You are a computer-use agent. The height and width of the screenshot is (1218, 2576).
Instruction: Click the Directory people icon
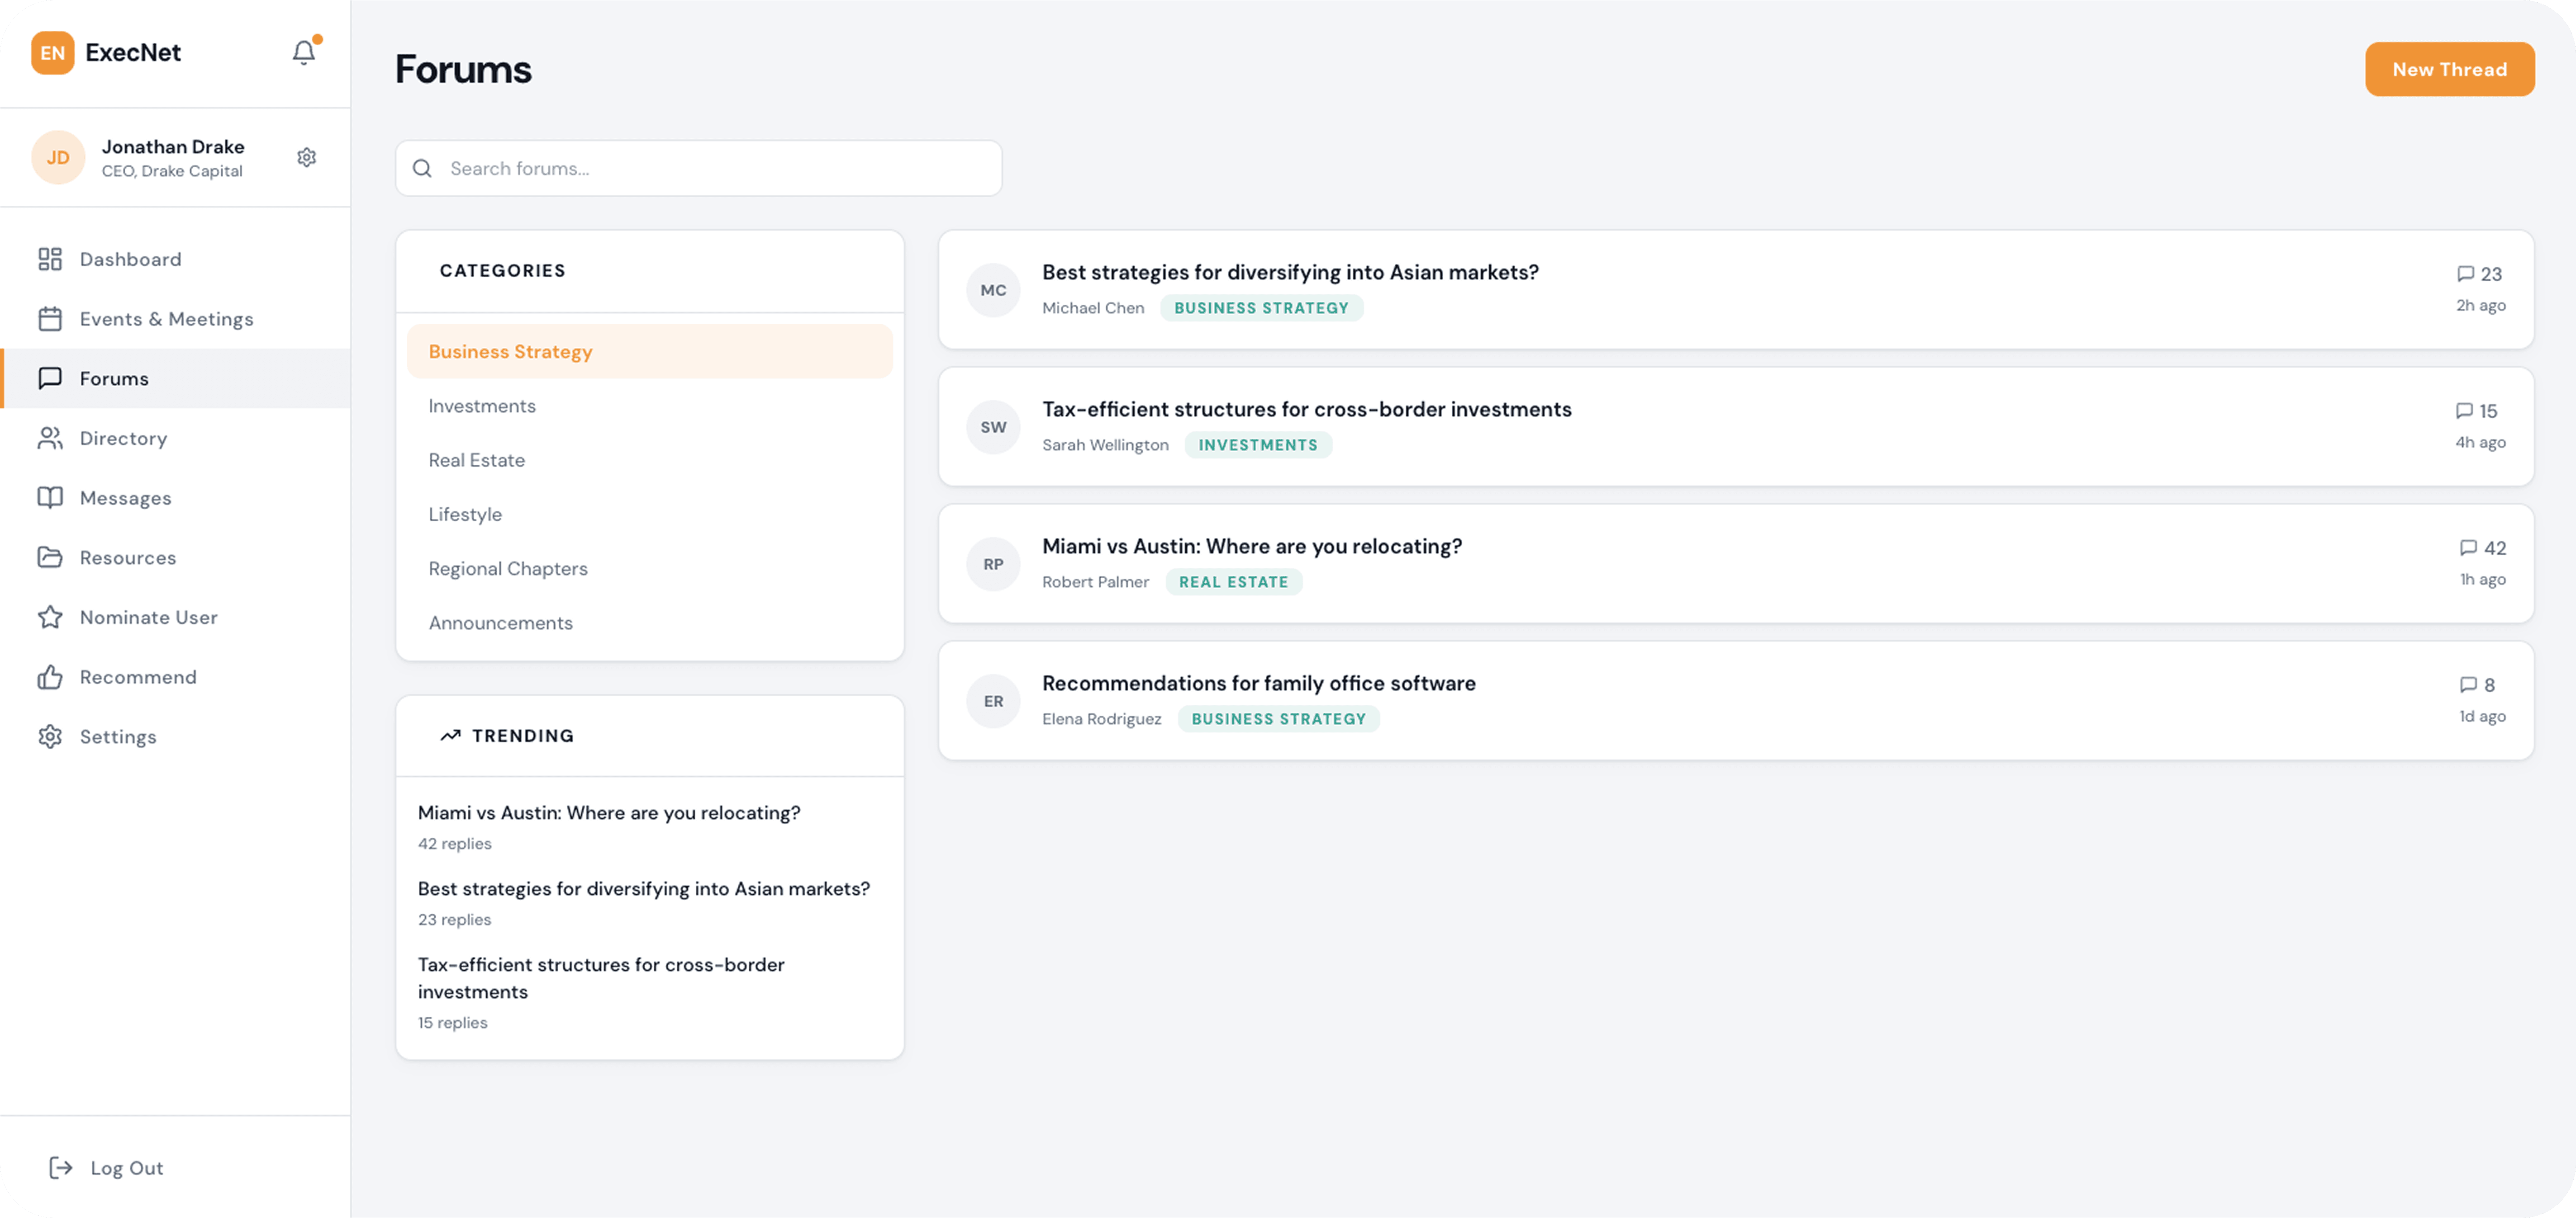[50, 439]
